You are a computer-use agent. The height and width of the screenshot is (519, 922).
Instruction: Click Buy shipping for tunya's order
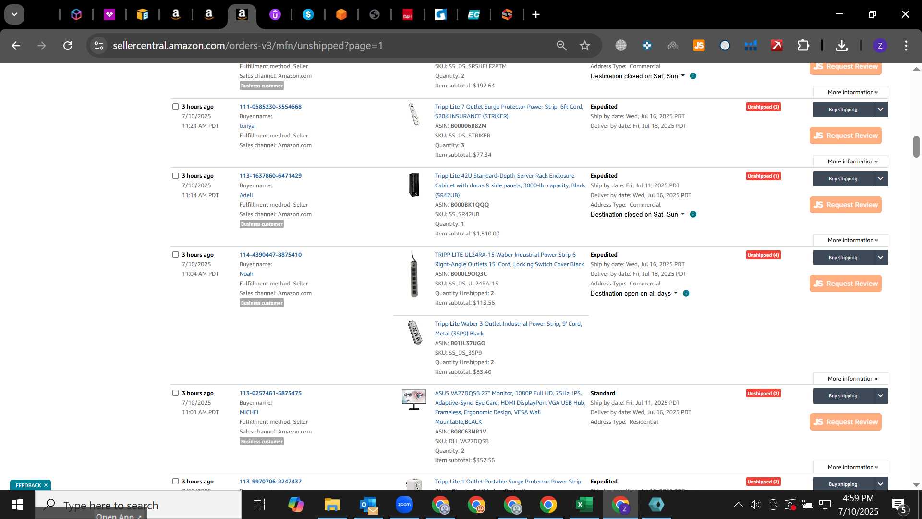click(843, 110)
